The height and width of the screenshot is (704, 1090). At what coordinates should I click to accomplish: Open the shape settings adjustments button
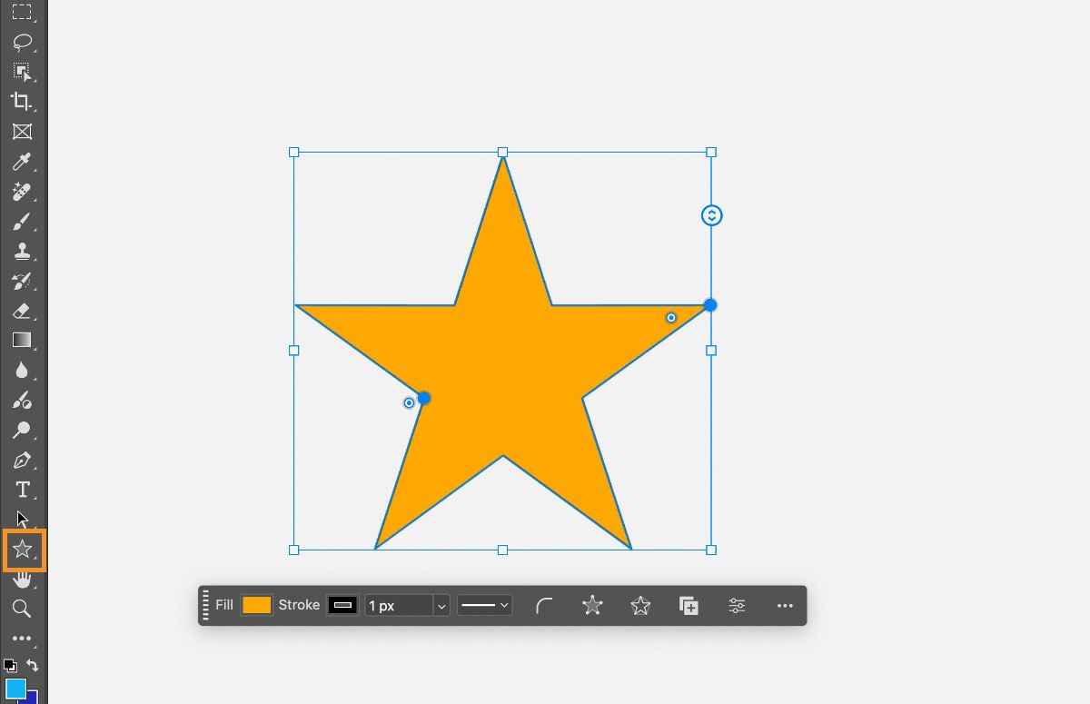coord(736,605)
